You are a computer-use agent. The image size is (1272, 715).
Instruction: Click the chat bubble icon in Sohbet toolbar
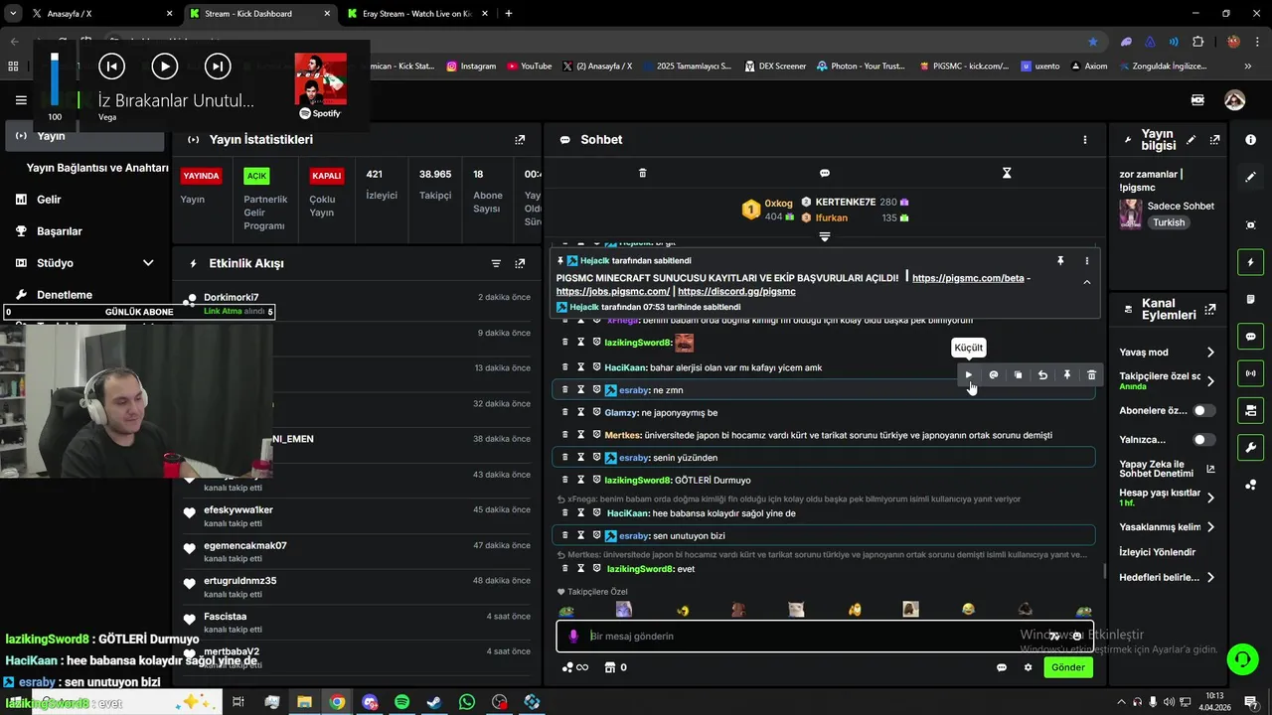[x=824, y=173]
